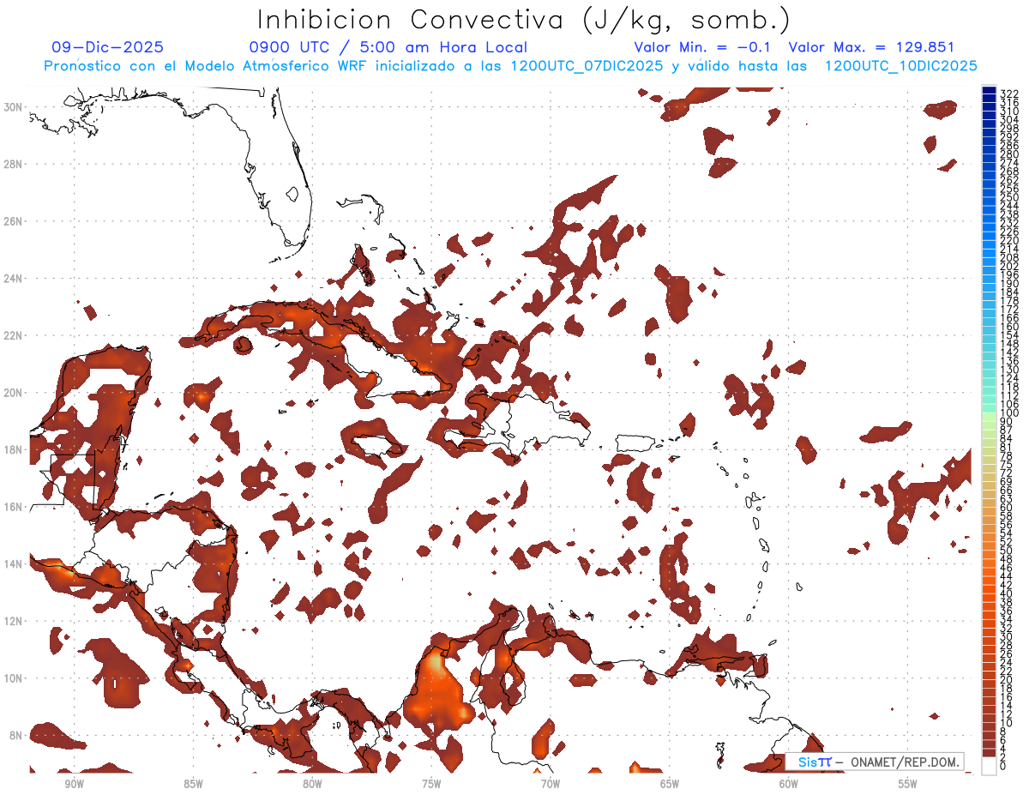Click the "Valor Min. = -0.1" text
1029x795 pixels.
[x=701, y=48]
